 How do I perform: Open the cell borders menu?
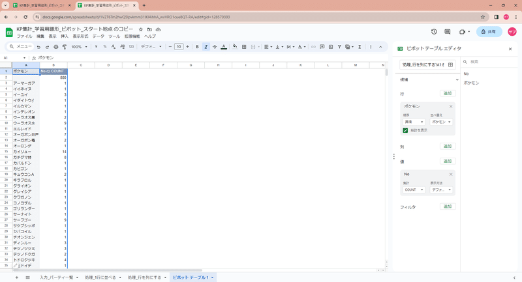click(244, 47)
